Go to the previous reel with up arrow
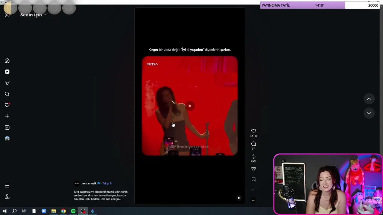383x215 pixels. (369, 99)
